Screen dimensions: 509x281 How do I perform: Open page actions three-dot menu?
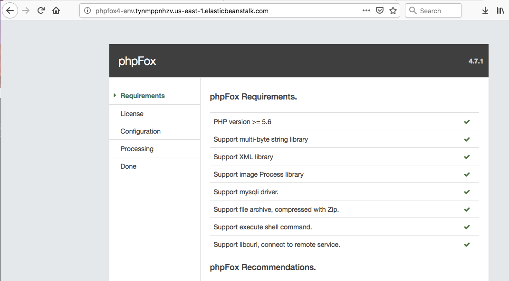point(366,10)
